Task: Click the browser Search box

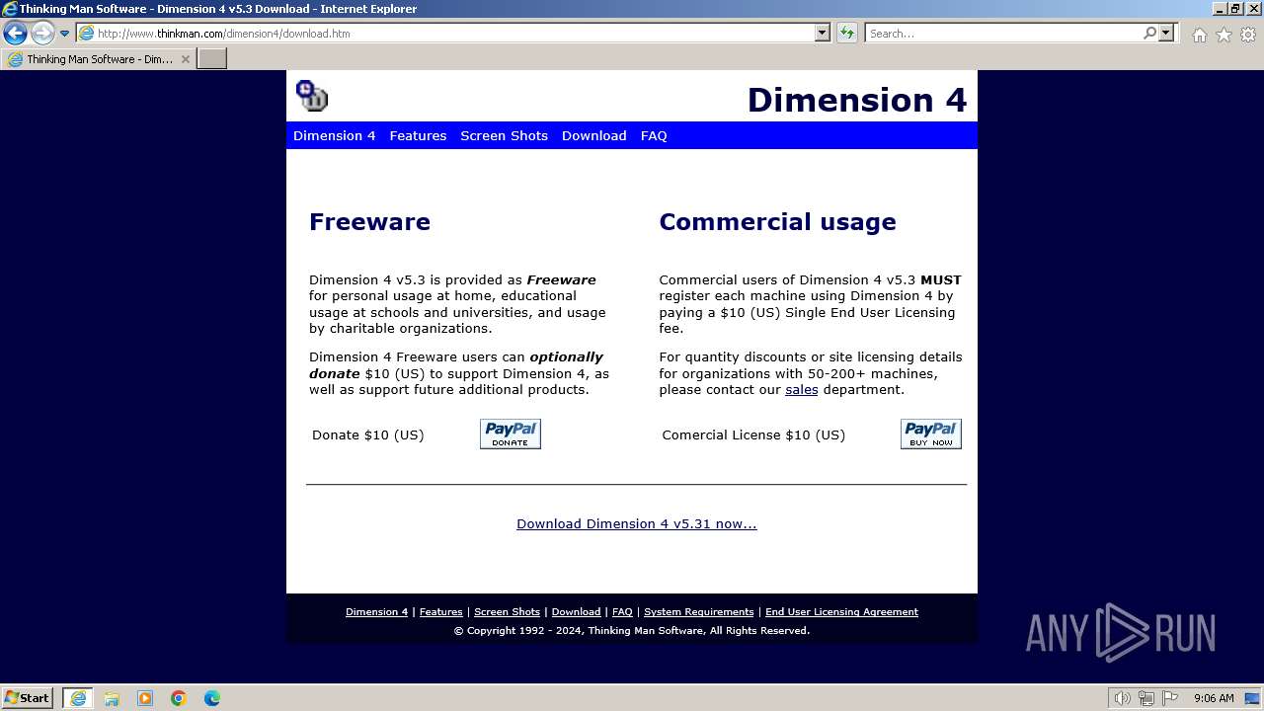Action: [1003, 33]
